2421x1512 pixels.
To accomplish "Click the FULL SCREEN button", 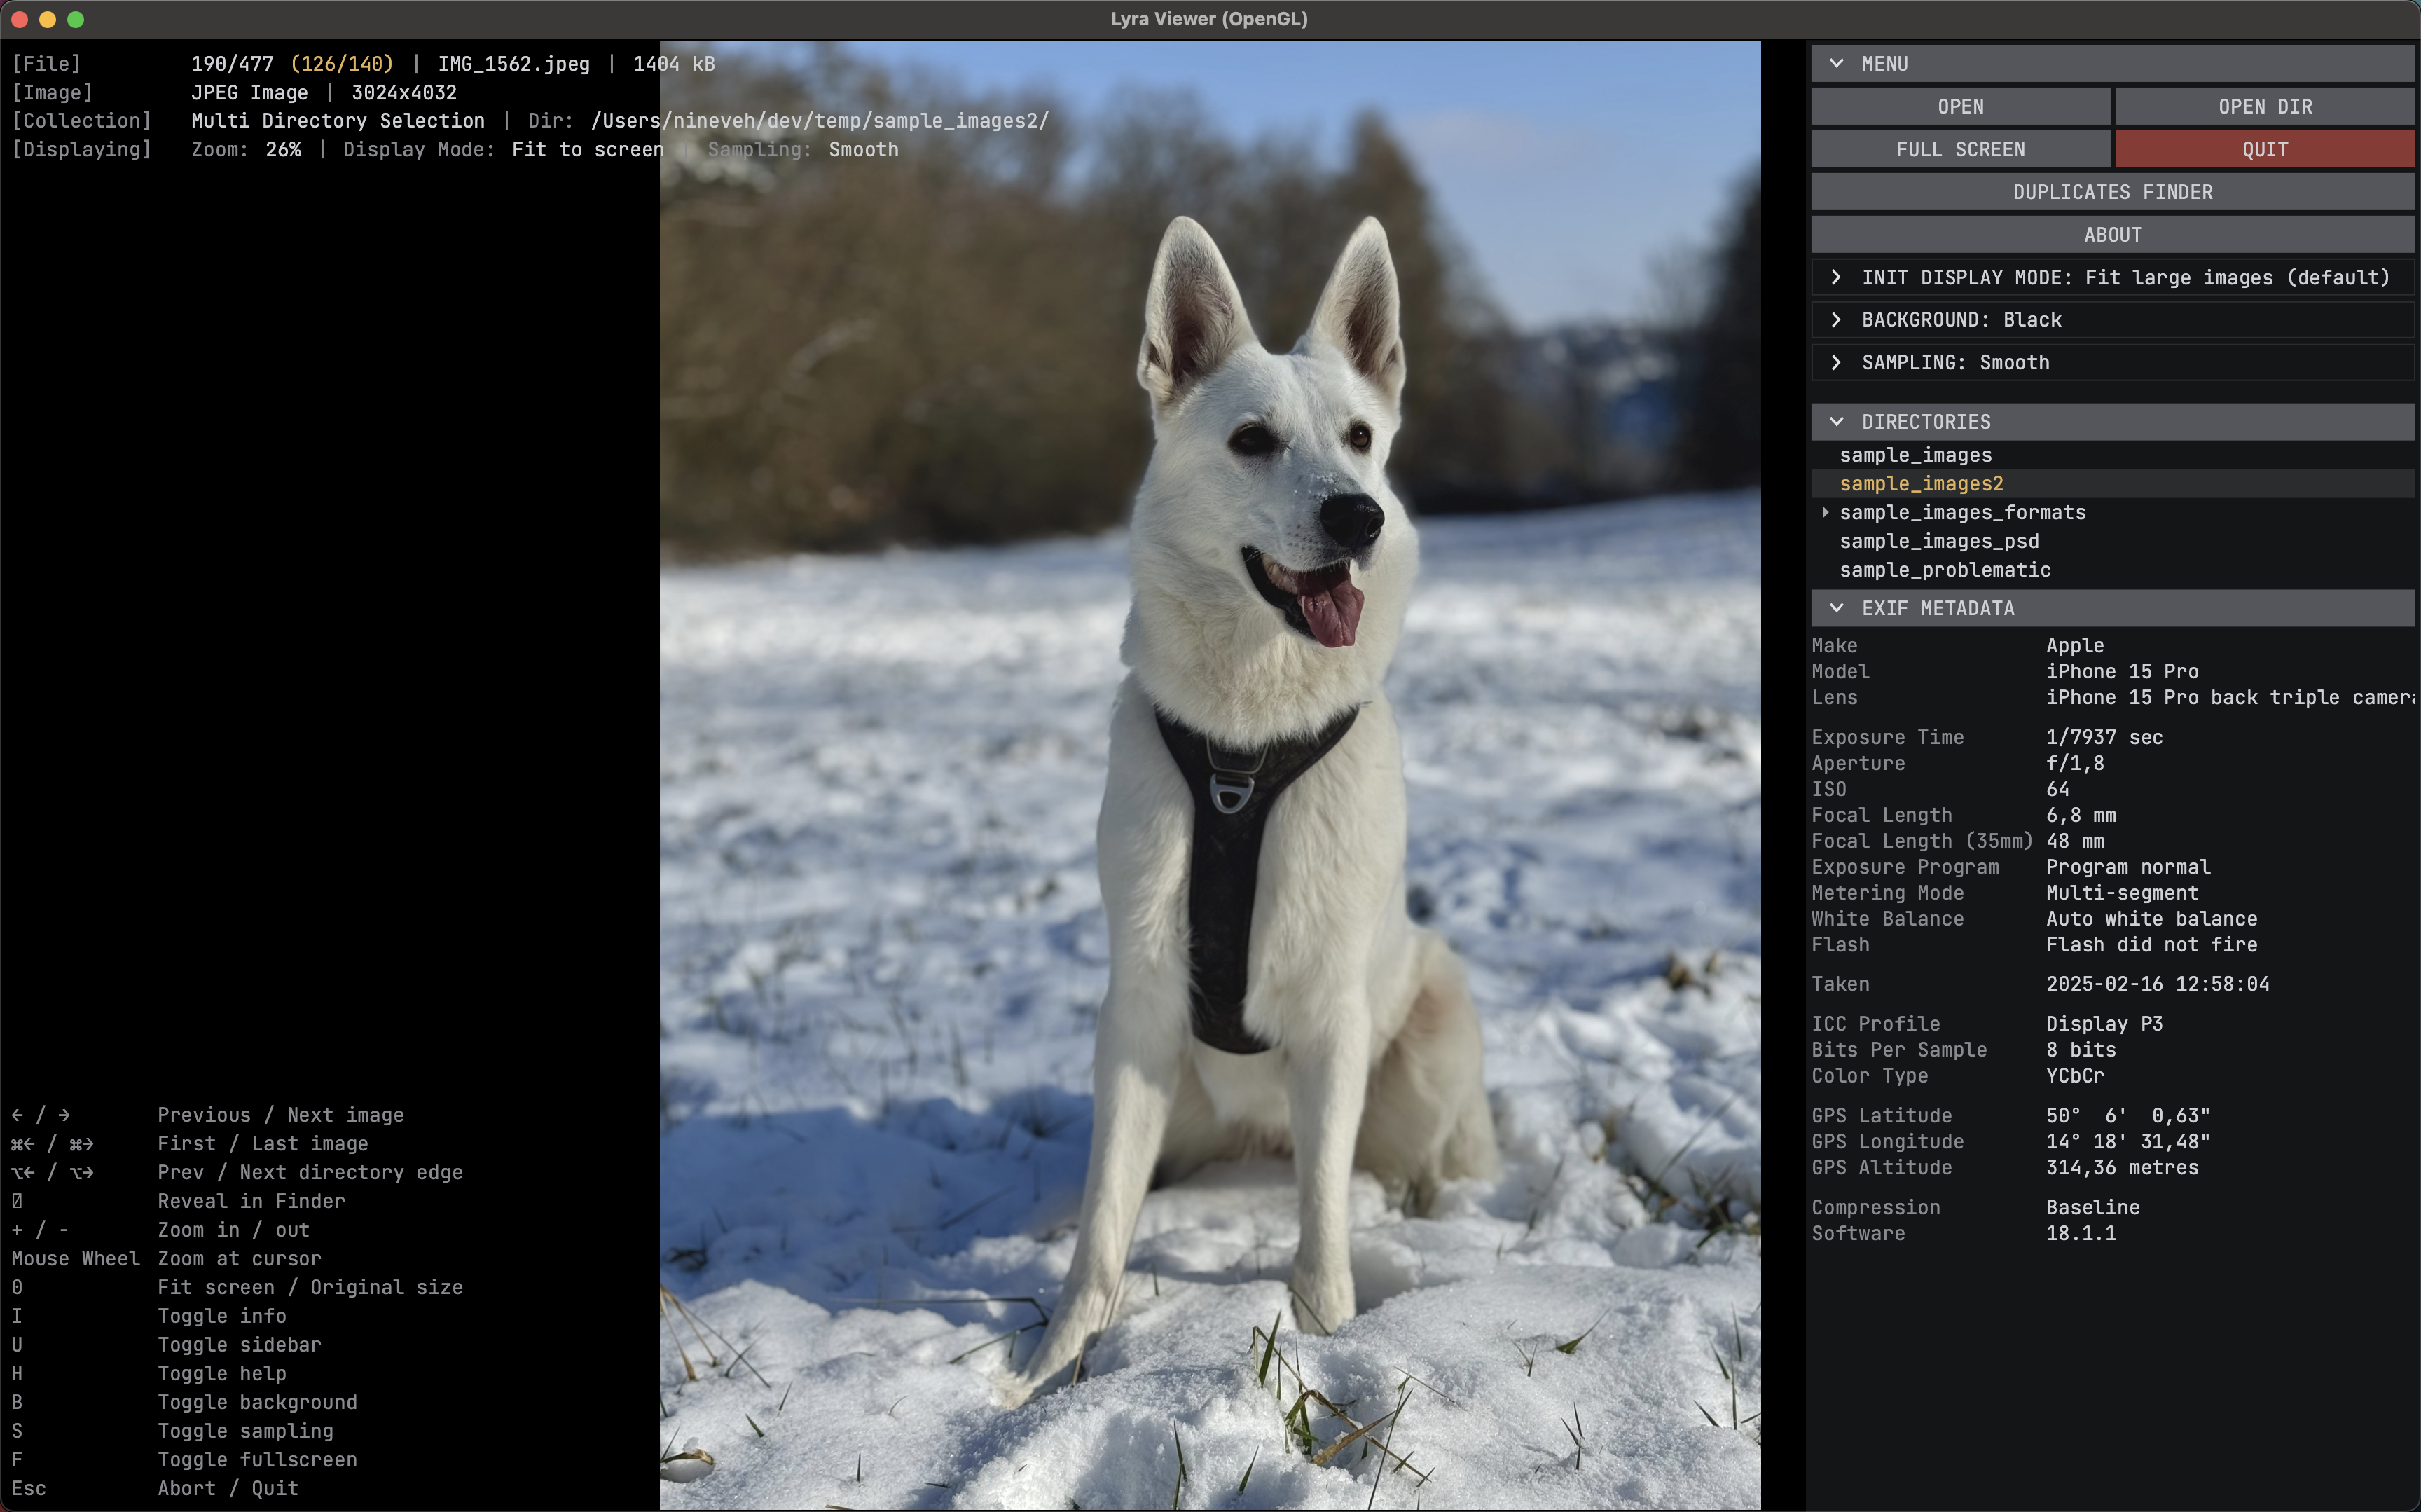I will 1960,149.
